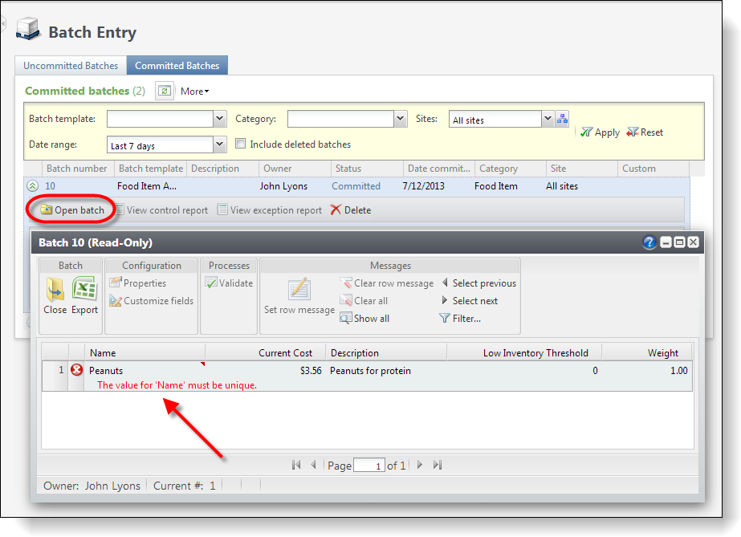Open the site hierarchy picker icon
The width and height of the screenshot is (741, 537).
562,120
